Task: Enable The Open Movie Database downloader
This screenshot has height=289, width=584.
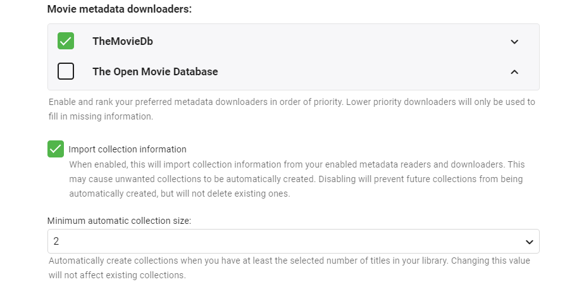Action: (66, 71)
